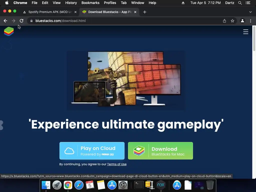Click the forward navigation arrow
Screen dimensions: 256x192
13,21
